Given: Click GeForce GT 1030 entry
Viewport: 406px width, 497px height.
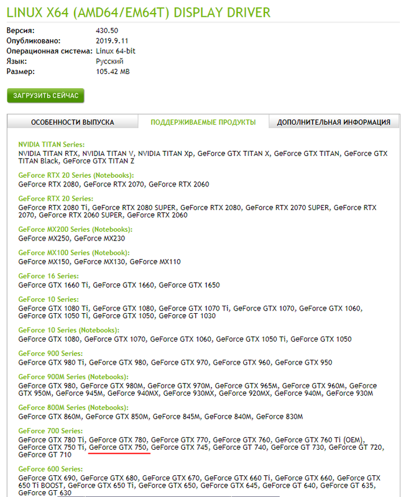Looking at the screenshot, I should tap(187, 316).
